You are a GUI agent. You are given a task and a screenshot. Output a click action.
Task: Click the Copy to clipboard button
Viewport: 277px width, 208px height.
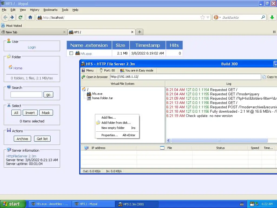click(x=270, y=77)
